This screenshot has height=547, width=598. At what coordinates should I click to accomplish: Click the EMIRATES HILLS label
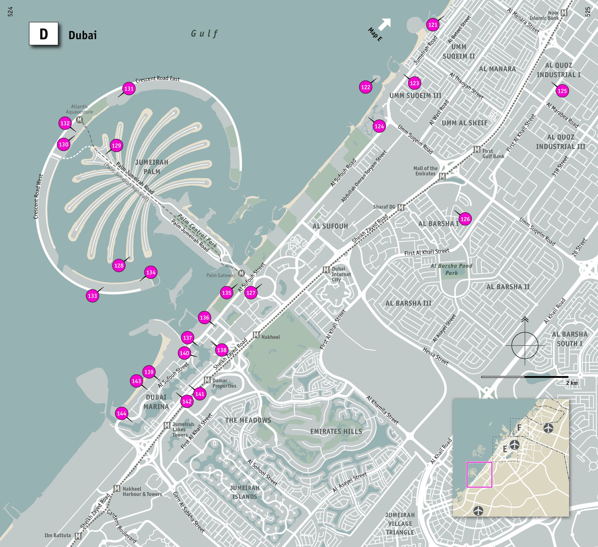tap(336, 431)
